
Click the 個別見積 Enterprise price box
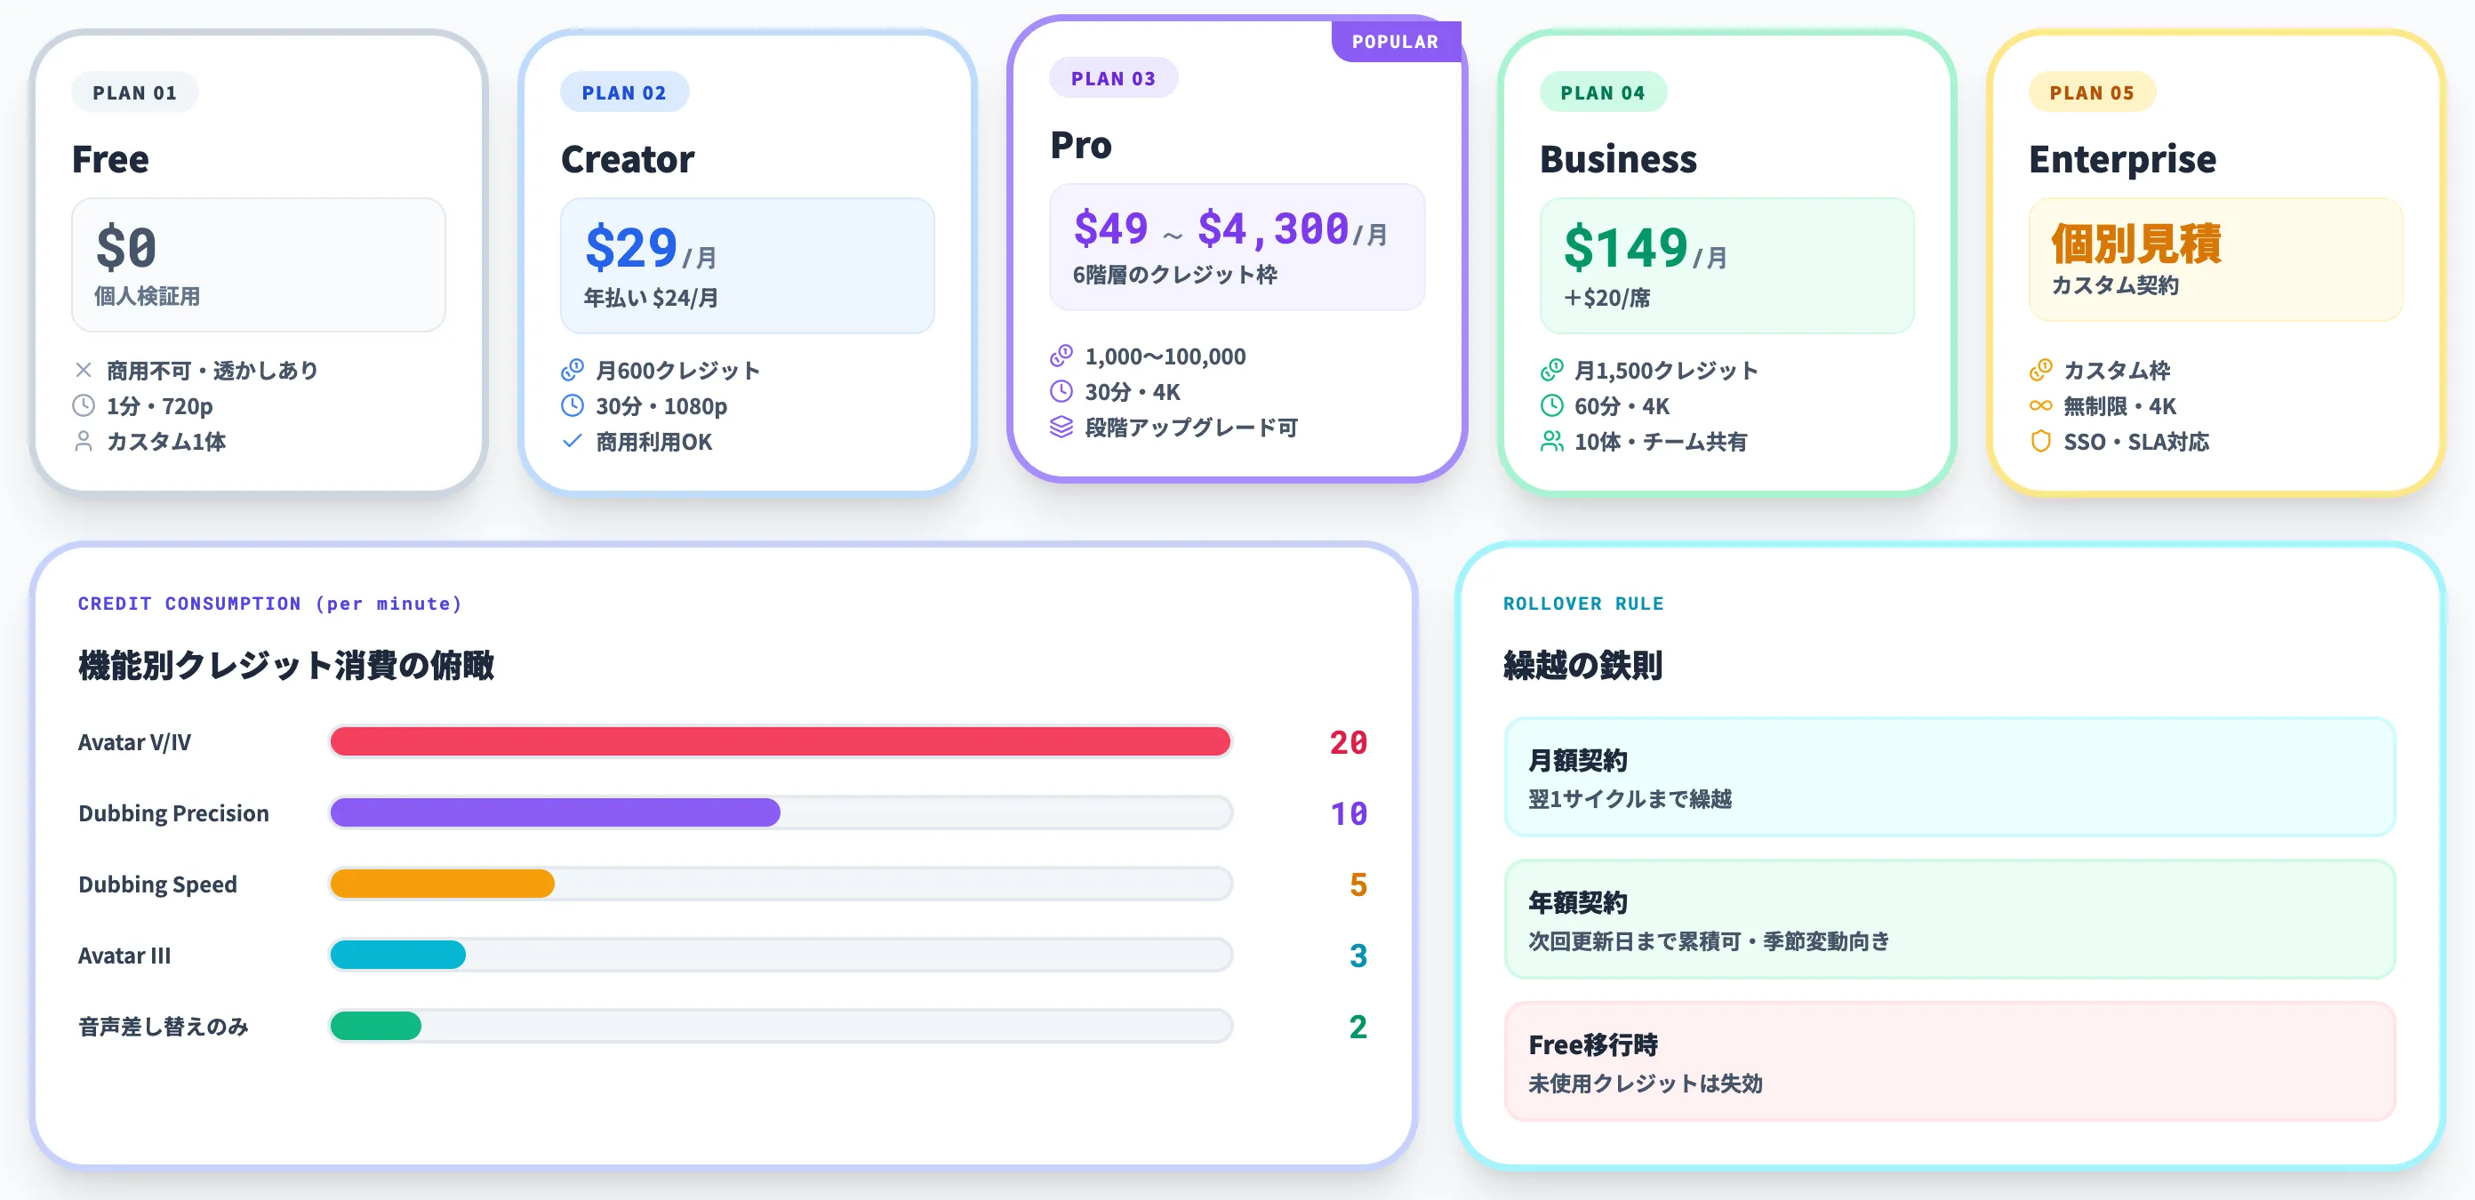click(2215, 260)
